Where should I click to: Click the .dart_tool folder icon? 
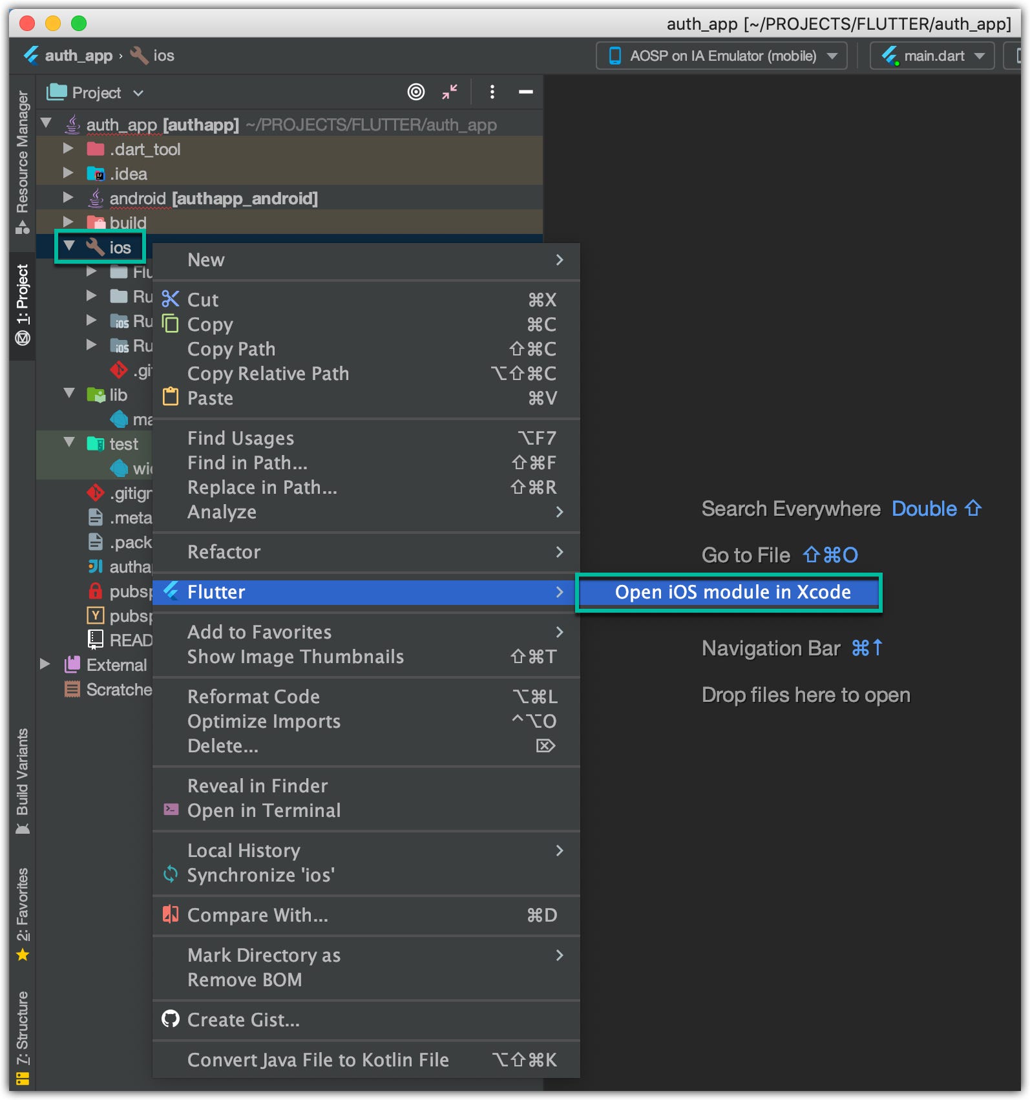tap(96, 149)
